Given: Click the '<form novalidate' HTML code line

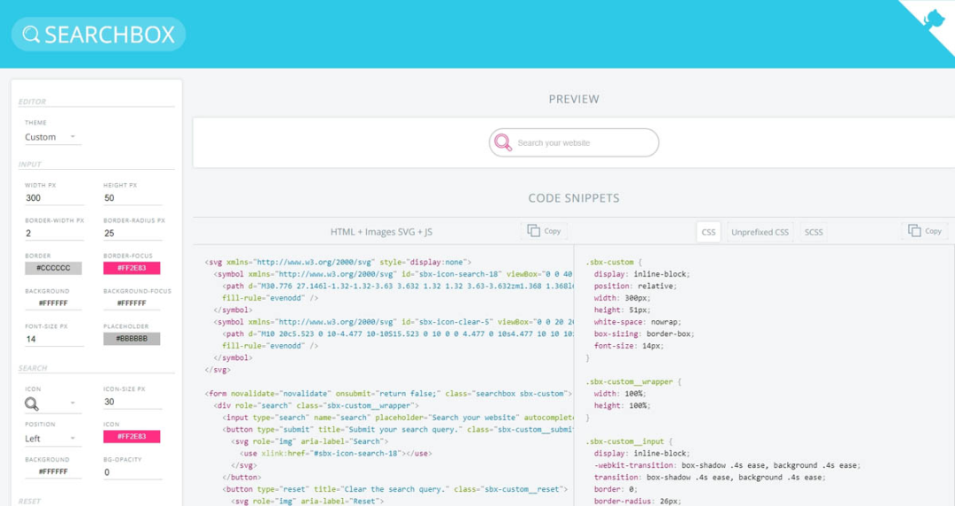Looking at the screenshot, I should click(388, 394).
